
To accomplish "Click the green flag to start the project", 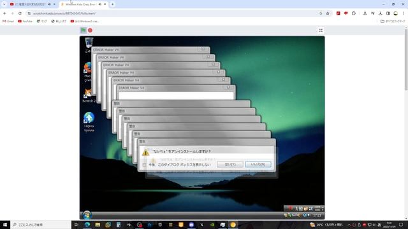I will click(83, 30).
